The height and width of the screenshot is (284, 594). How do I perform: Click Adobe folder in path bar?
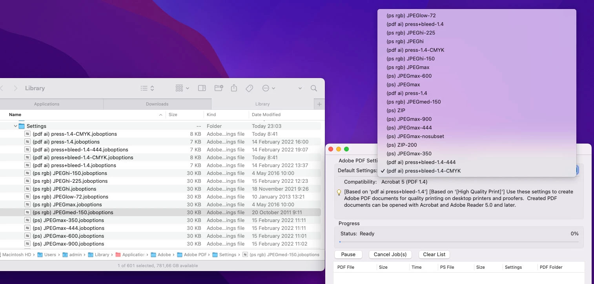(161, 255)
